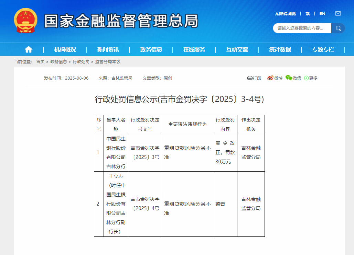The image size is (354, 255).
Task: Click the 作出决定机关 column header
Action: pos(251,125)
